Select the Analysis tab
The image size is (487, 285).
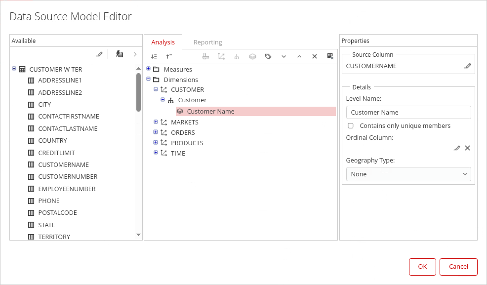click(x=163, y=42)
